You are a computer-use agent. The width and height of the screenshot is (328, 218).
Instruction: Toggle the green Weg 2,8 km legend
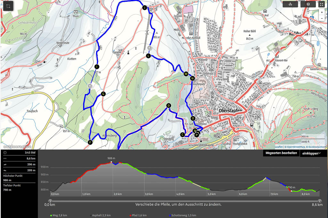tap(59, 215)
